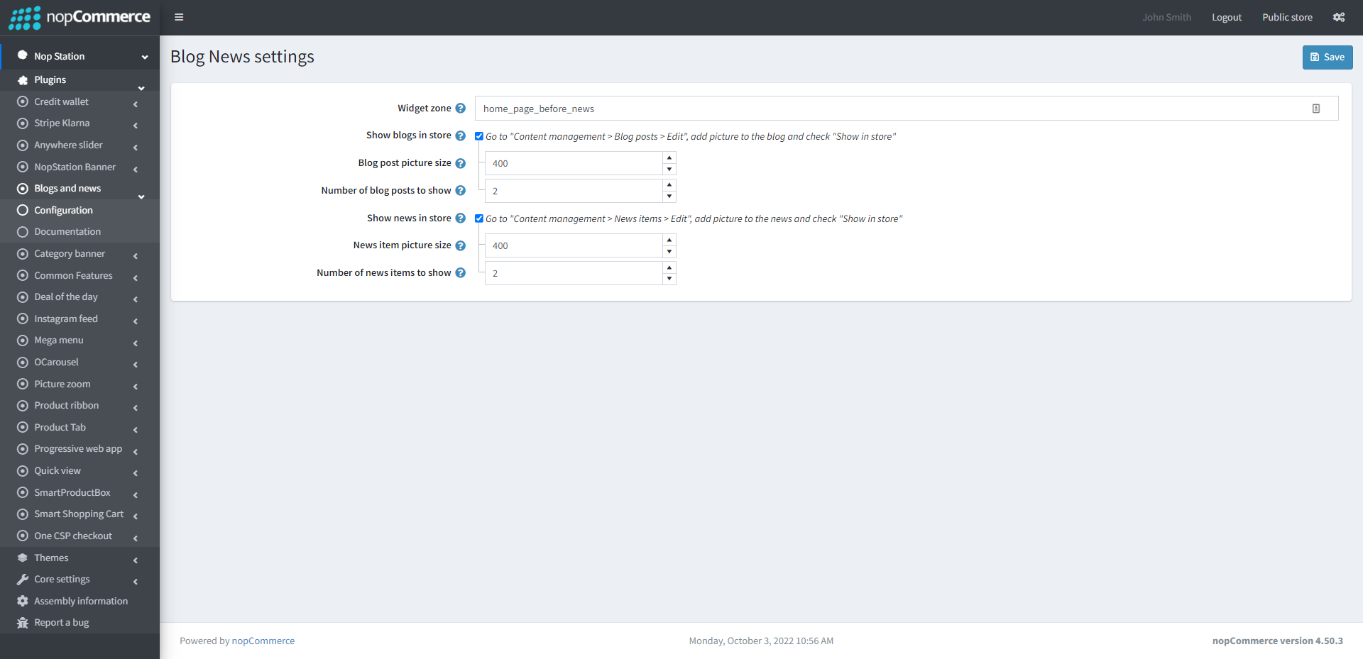Go to the Public store
The width and height of the screenshot is (1363, 659).
(1287, 17)
